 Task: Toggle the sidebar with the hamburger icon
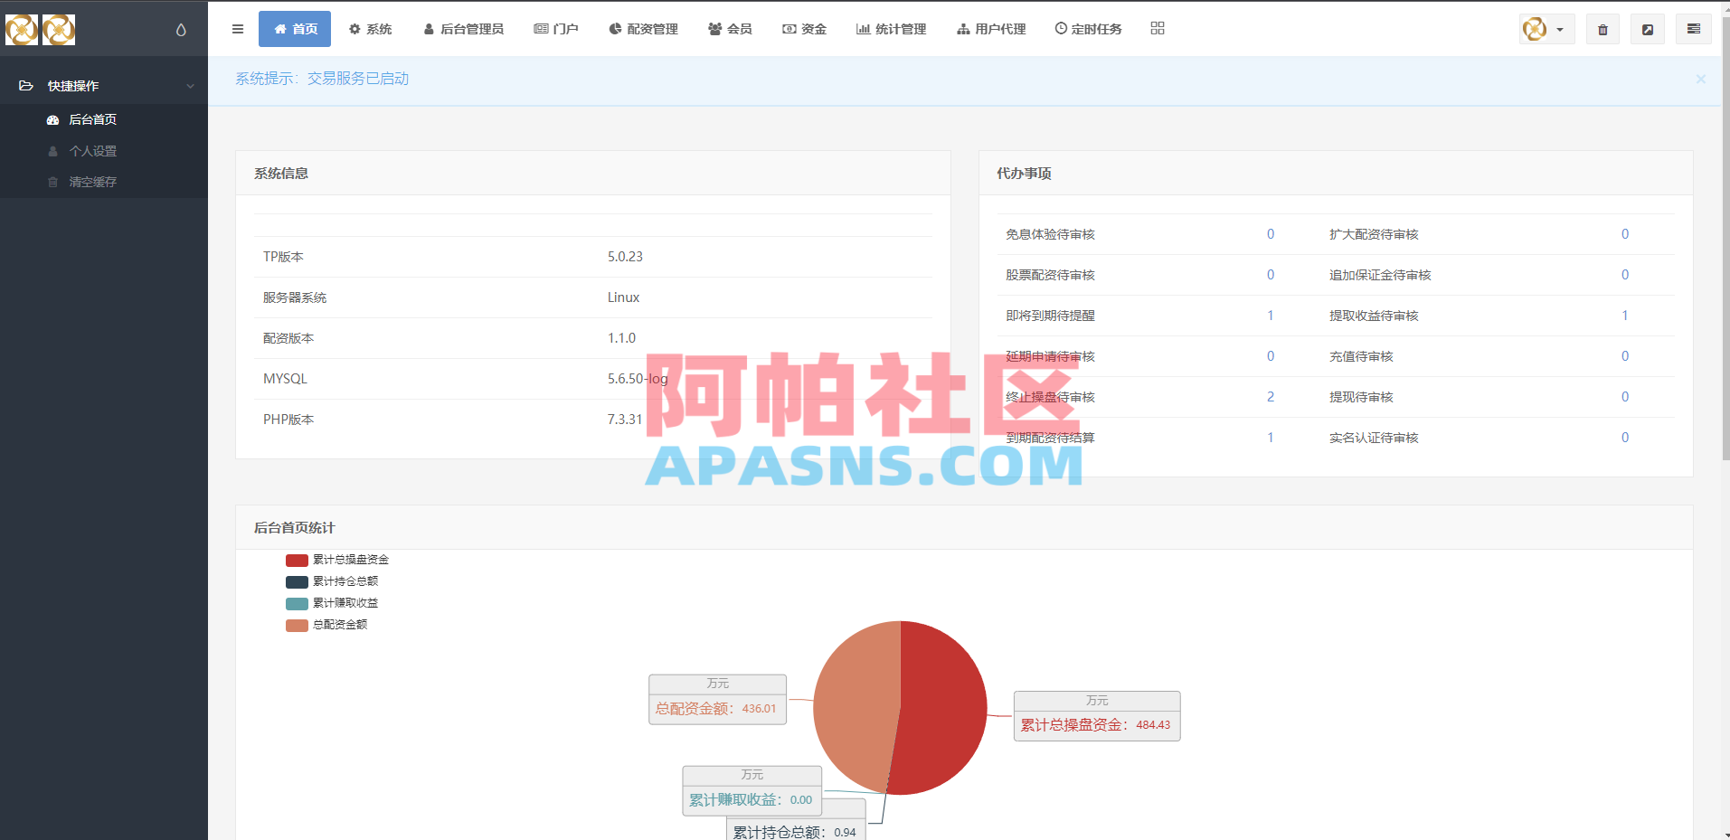point(237,28)
